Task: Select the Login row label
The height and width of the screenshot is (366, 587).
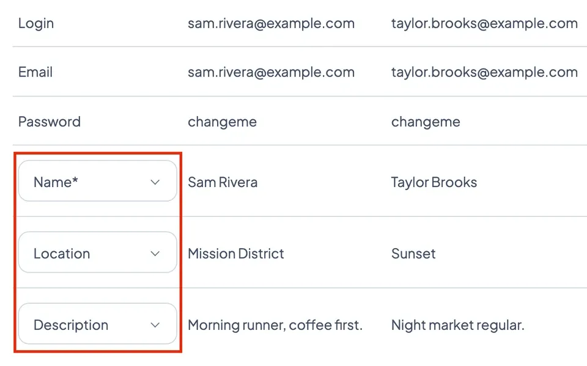Action: click(x=36, y=24)
